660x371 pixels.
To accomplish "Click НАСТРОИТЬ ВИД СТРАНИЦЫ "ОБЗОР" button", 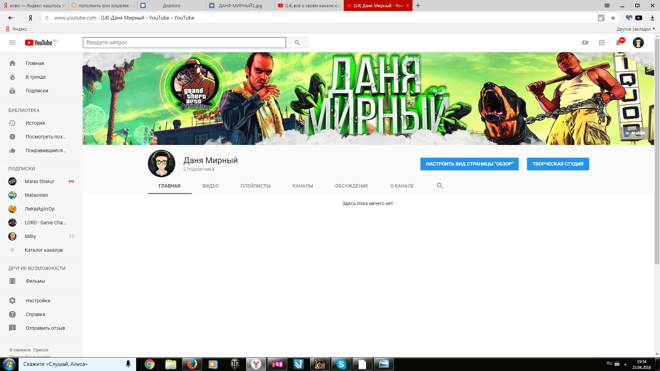I will pos(469,164).
